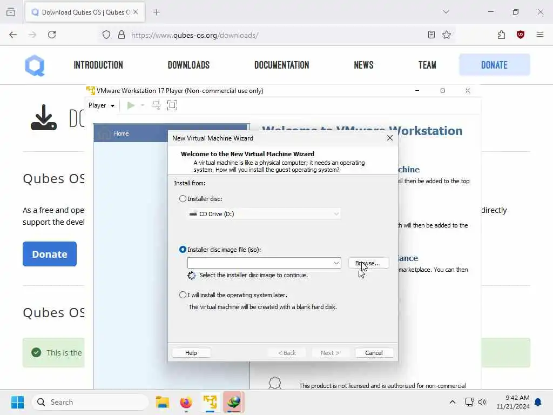Image resolution: width=553 pixels, height=415 pixels.
Task: Open File Explorer from the taskbar
Action: point(163,402)
